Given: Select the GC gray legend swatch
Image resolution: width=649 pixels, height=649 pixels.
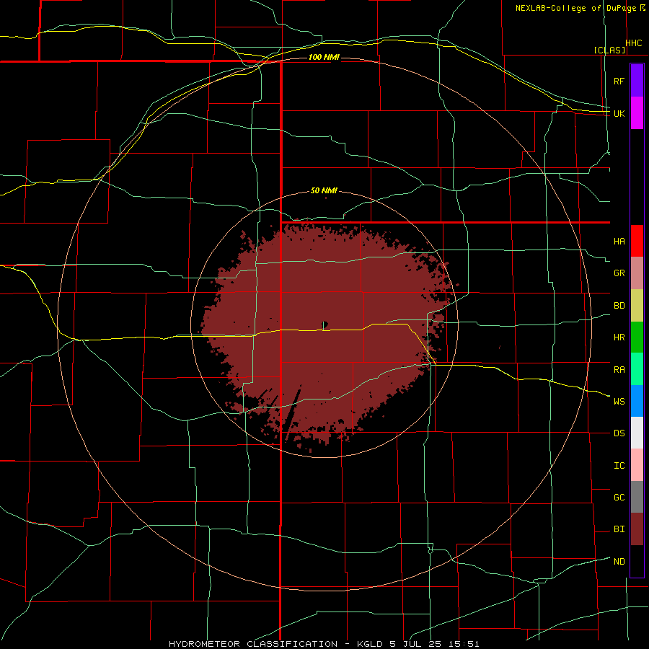Looking at the screenshot, I should (637, 497).
